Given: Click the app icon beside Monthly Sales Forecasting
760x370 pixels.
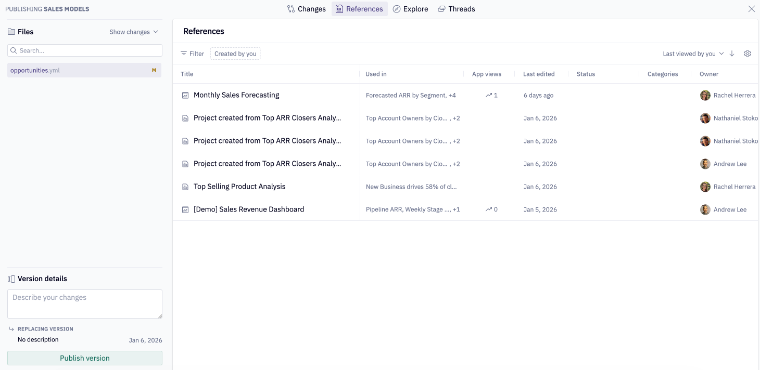Looking at the screenshot, I should tap(185, 95).
